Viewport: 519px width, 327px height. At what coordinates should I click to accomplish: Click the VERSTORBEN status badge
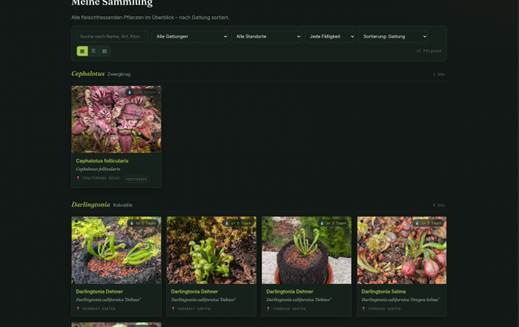pyautogui.click(x=136, y=179)
